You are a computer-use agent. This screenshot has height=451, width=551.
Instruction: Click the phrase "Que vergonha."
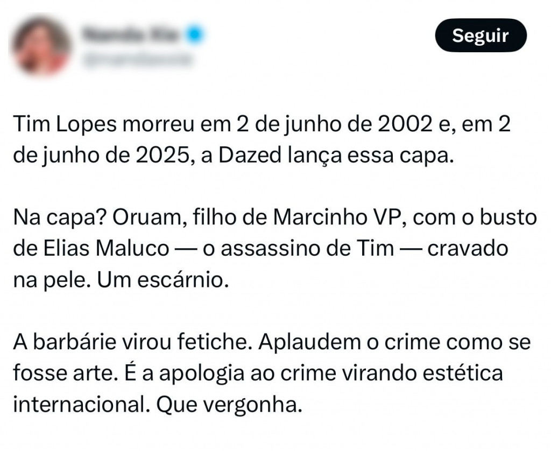228,404
